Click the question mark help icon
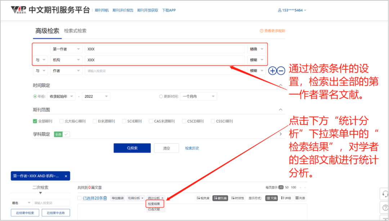389x221 pixels. pyautogui.click(x=385, y=208)
